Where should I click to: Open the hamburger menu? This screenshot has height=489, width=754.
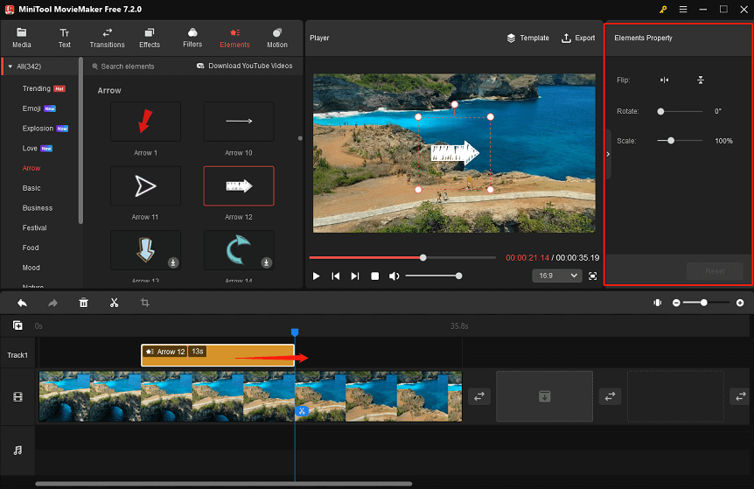tap(683, 9)
